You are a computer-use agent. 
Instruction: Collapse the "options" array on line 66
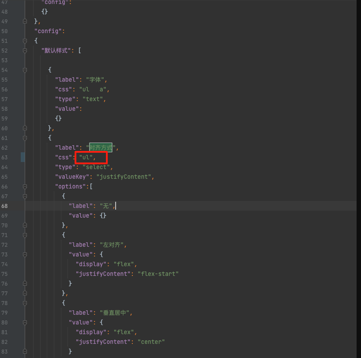click(x=25, y=186)
